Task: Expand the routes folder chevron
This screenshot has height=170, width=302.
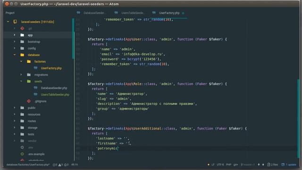Action: (15, 121)
